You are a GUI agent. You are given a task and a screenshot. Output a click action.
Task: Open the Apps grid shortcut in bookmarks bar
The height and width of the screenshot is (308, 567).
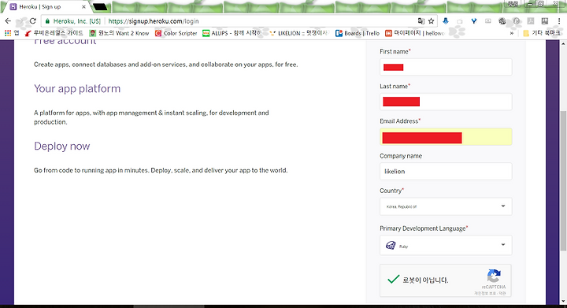pyautogui.click(x=8, y=33)
